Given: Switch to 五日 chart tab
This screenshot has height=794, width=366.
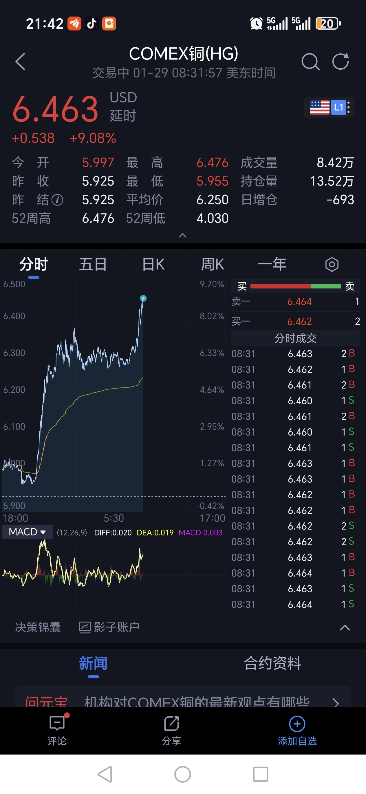Looking at the screenshot, I should [x=93, y=264].
